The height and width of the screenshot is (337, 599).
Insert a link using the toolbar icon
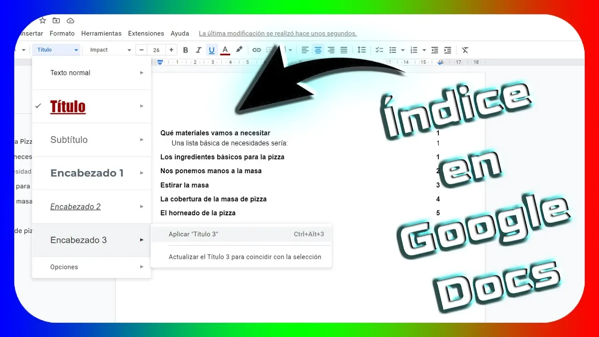(x=256, y=50)
